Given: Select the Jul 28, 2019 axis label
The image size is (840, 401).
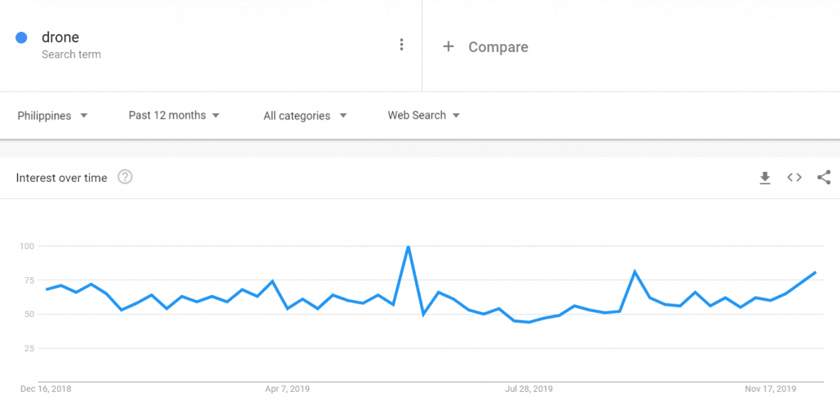Looking at the screenshot, I should pos(529,389).
